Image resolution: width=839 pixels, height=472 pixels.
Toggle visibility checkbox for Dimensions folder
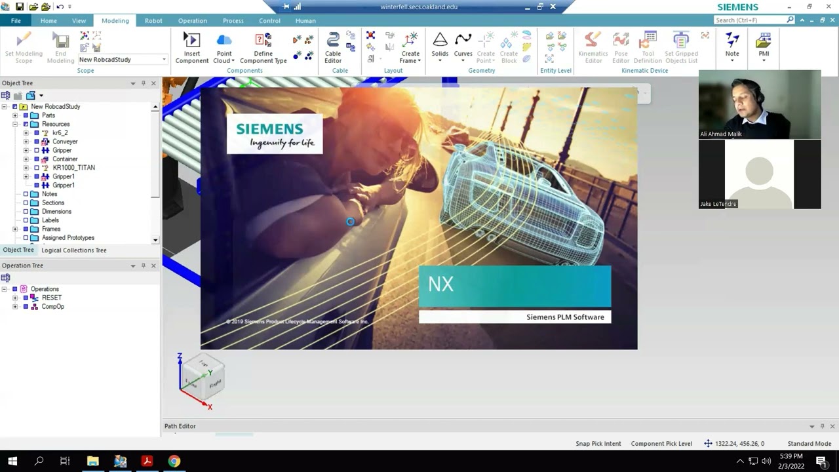(x=26, y=212)
